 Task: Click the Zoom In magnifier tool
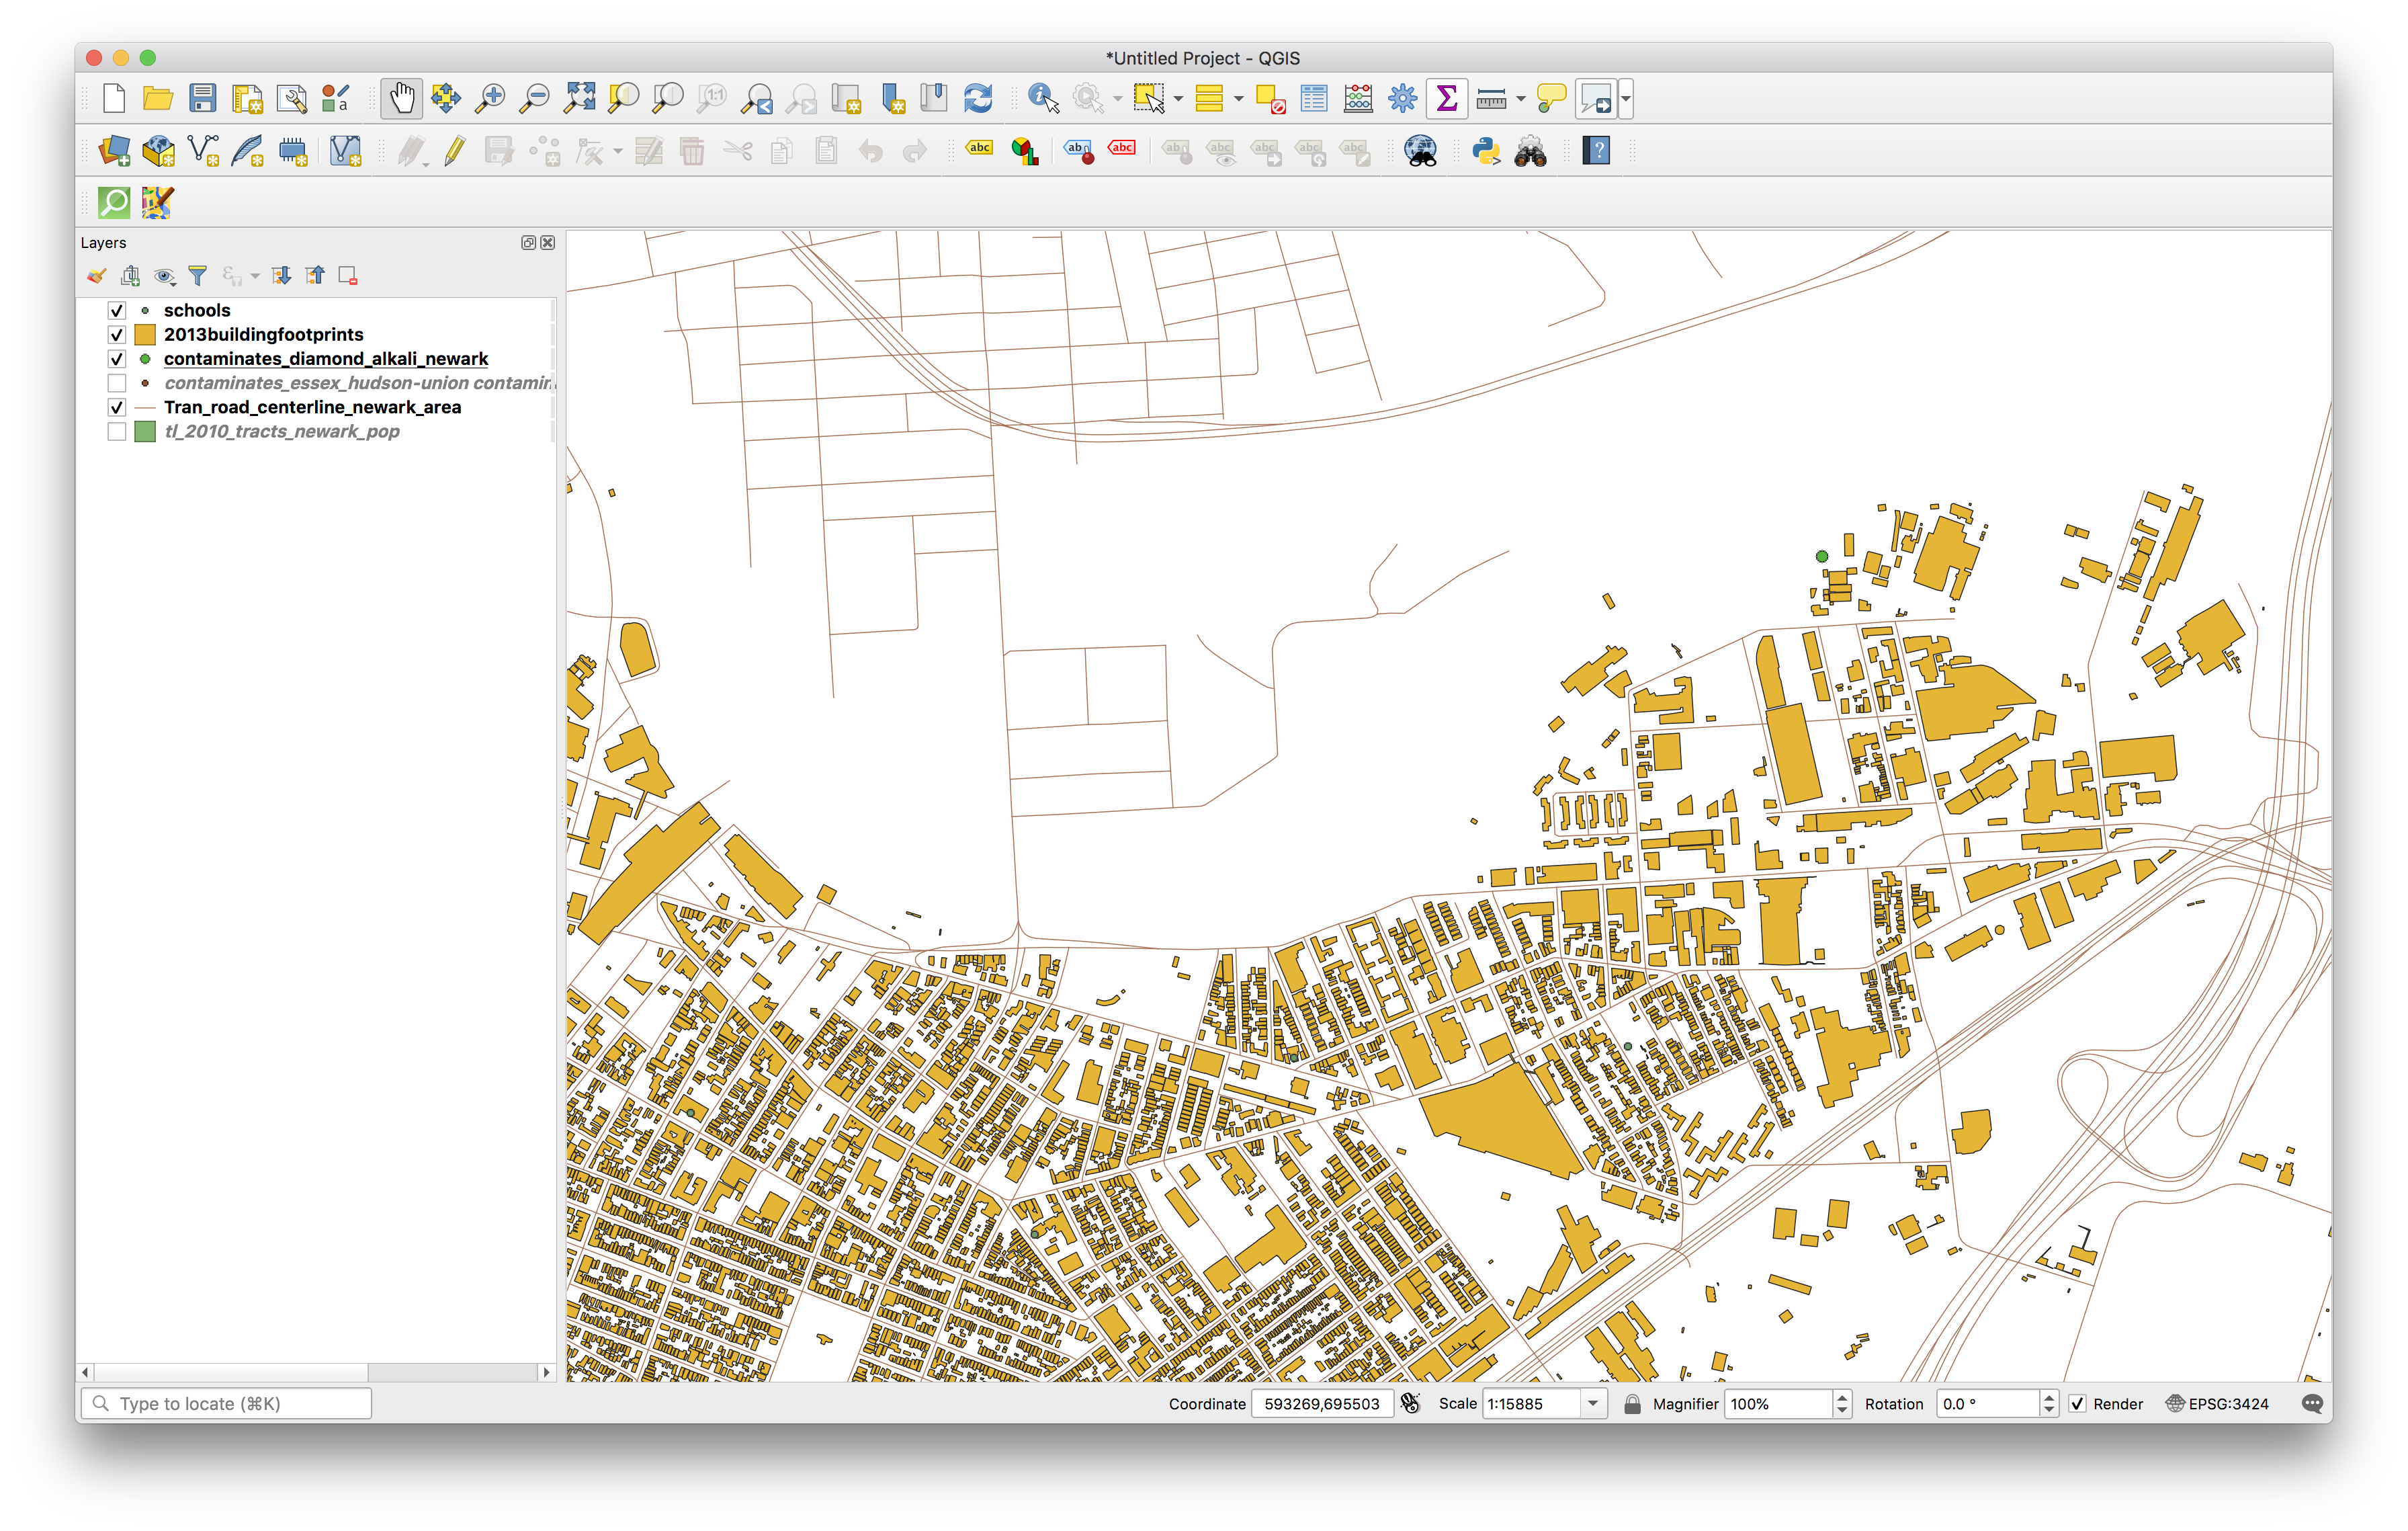pos(490,98)
